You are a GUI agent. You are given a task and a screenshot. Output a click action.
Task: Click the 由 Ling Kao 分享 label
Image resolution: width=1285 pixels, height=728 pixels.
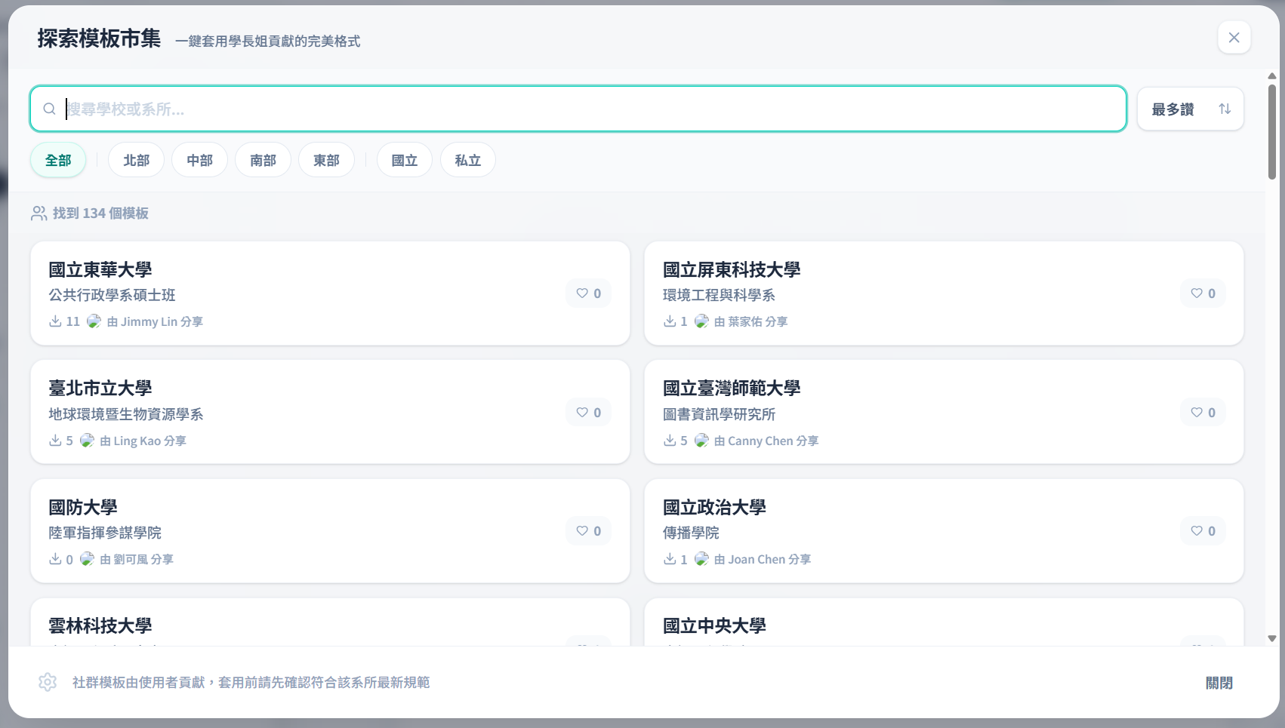pyautogui.click(x=143, y=441)
